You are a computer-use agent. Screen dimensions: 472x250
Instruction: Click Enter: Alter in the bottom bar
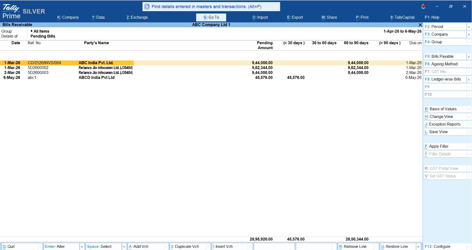62,247
